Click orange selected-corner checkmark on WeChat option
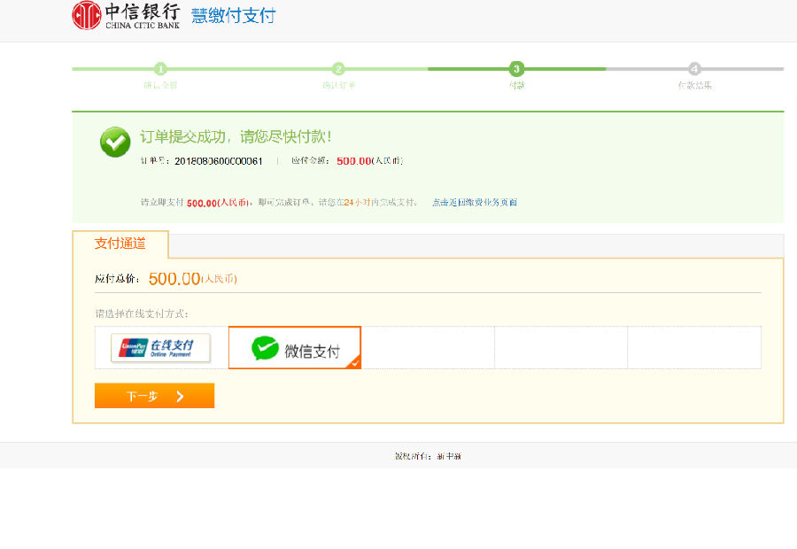Viewport: 797px width, 549px height. [354, 362]
